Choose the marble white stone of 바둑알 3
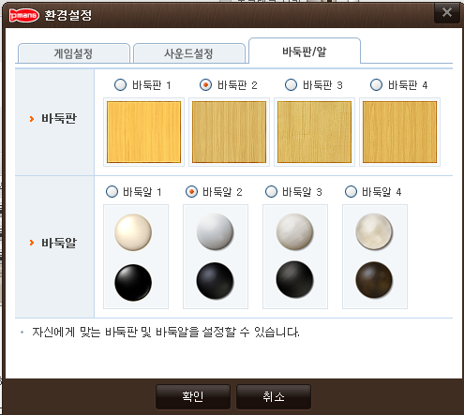The image size is (464, 415). pyautogui.click(x=294, y=231)
